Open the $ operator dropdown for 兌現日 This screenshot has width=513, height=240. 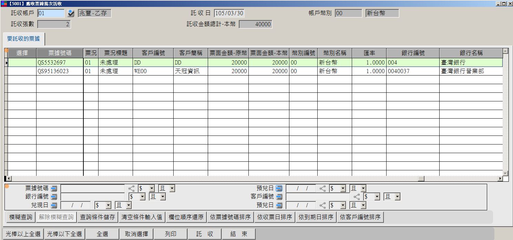(x=109, y=206)
